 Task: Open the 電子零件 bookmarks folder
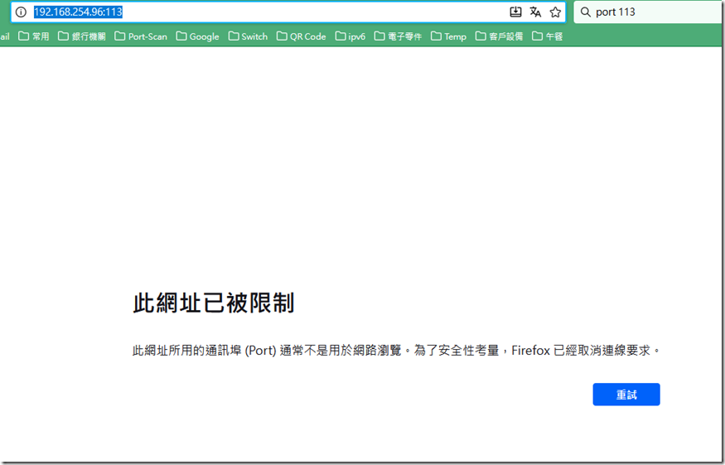coord(398,36)
